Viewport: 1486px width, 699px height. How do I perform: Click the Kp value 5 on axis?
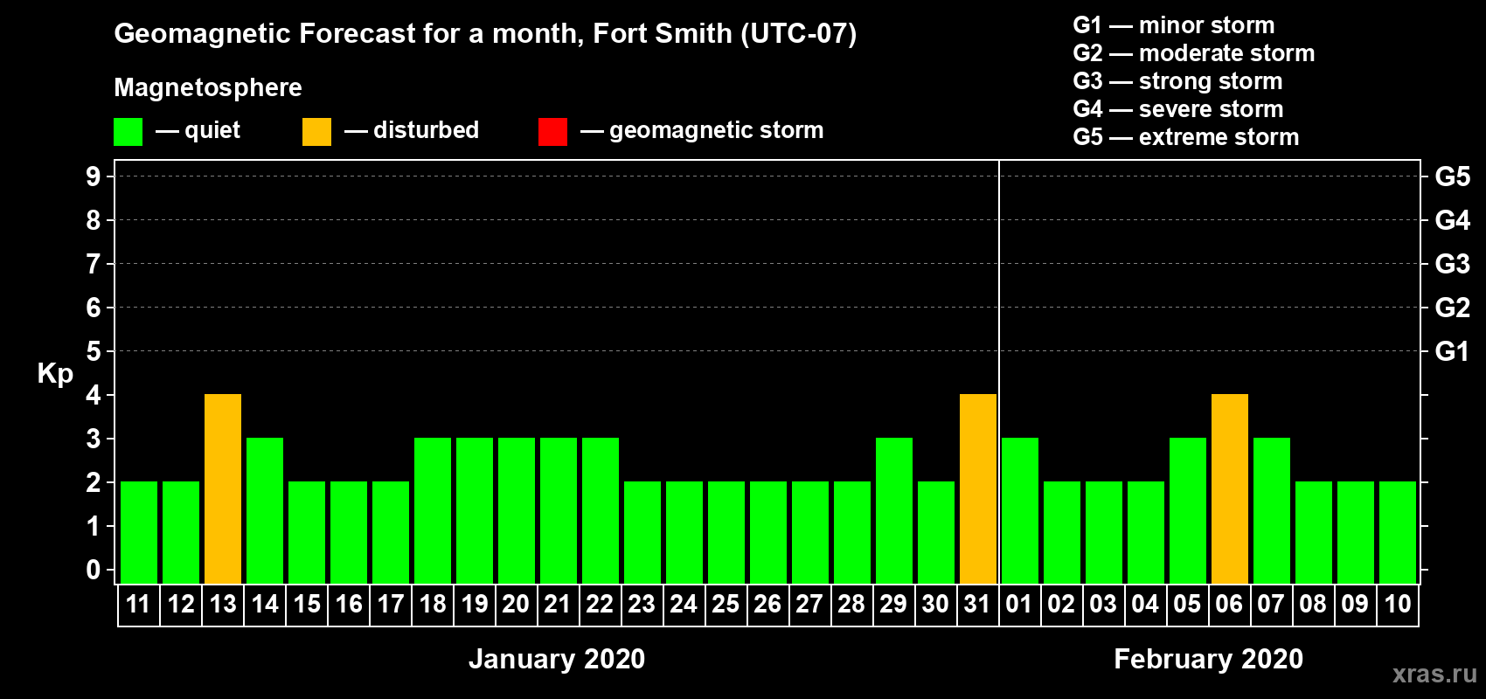(x=94, y=351)
